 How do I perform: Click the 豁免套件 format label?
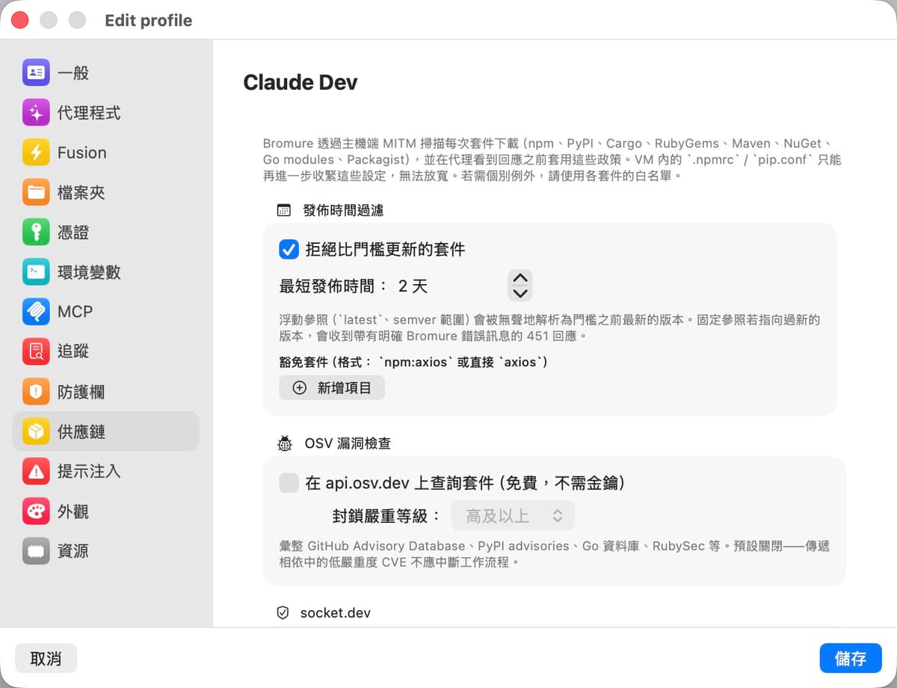coord(414,362)
